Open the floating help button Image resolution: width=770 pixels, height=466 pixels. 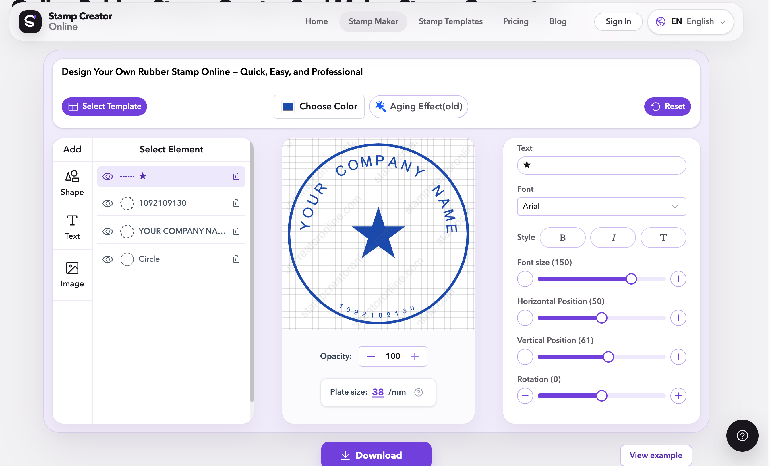[742, 435]
